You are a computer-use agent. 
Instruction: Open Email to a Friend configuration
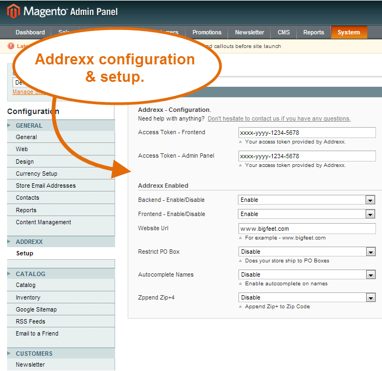coord(61,333)
